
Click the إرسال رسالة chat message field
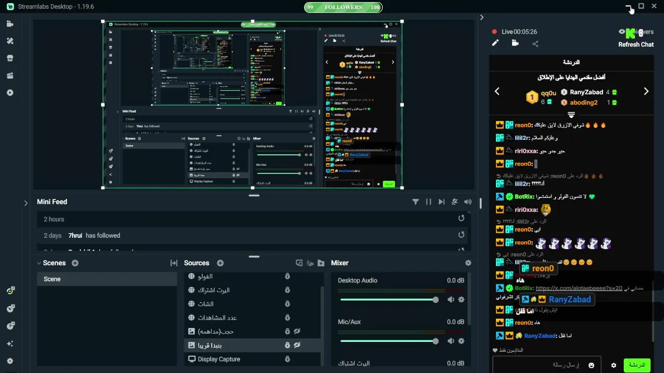tap(547, 365)
